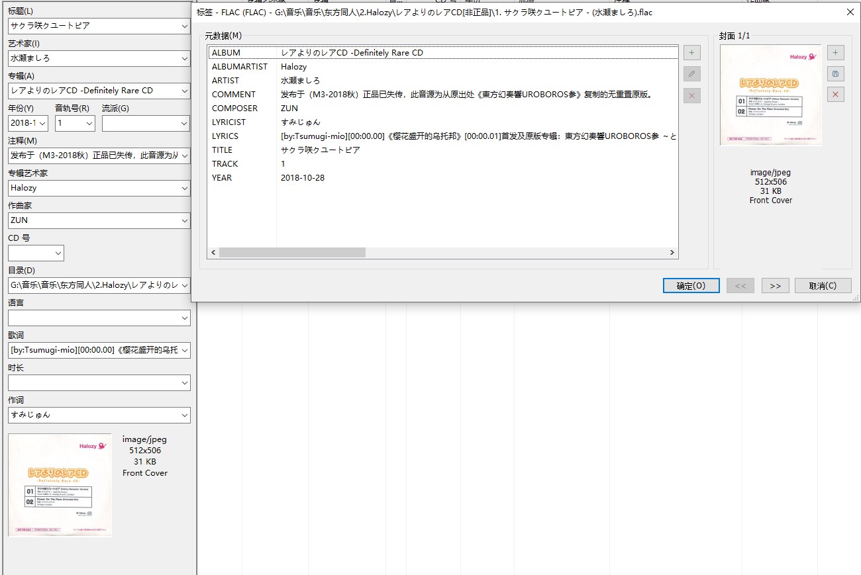
Task: Click the 封面 1/1 cover group label
Action: click(734, 36)
